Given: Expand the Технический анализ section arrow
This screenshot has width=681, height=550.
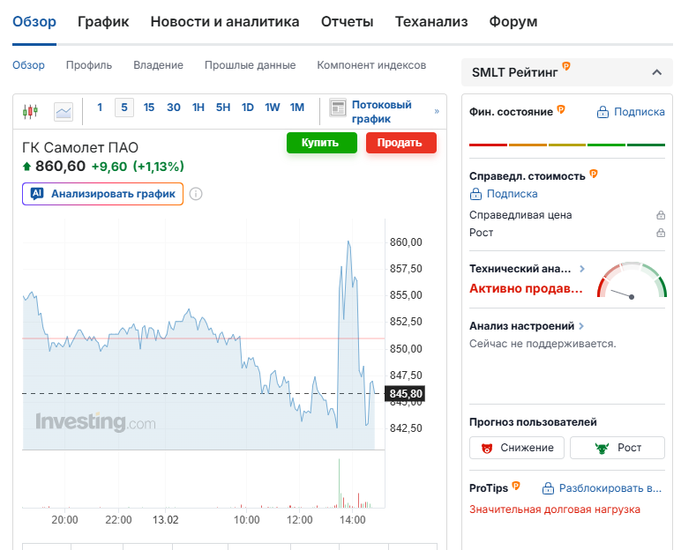Looking at the screenshot, I should click(x=582, y=269).
